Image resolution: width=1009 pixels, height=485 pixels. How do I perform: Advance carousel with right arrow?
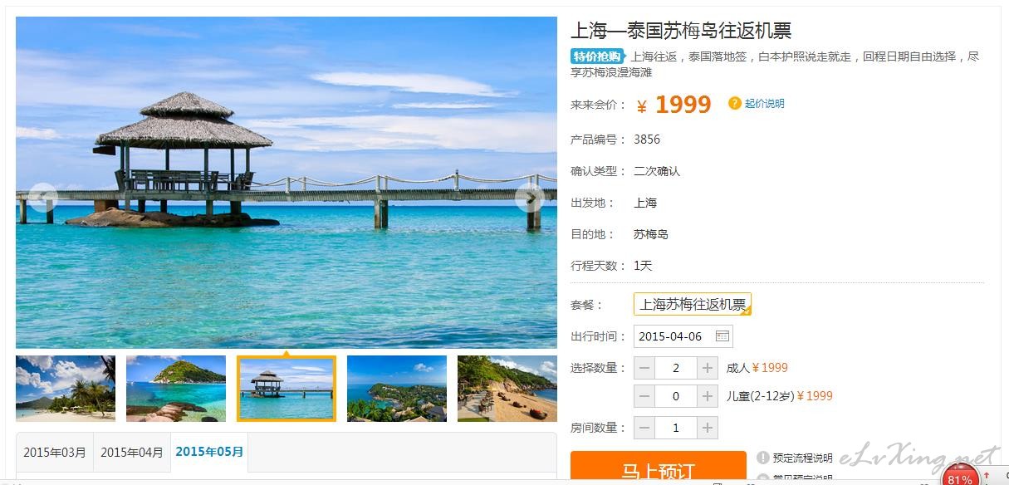pyautogui.click(x=529, y=198)
